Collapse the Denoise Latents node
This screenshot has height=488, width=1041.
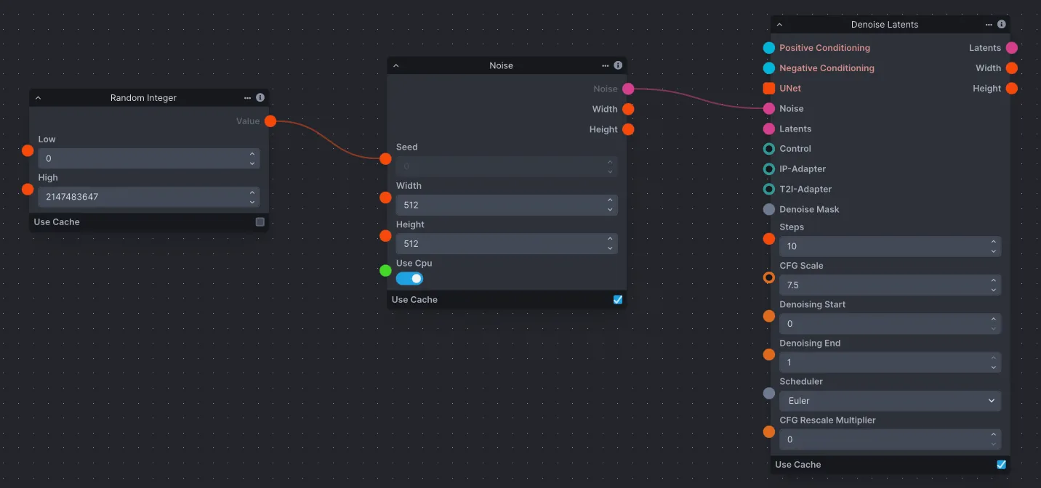click(780, 25)
